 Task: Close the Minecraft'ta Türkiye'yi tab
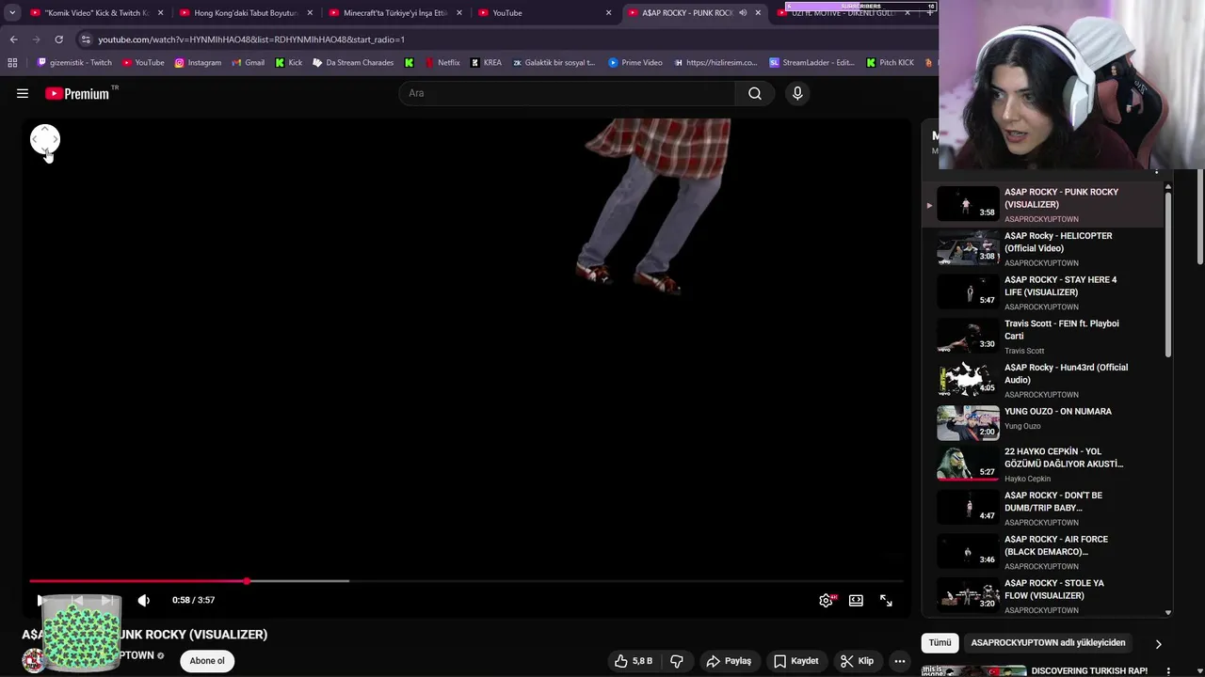point(459,13)
